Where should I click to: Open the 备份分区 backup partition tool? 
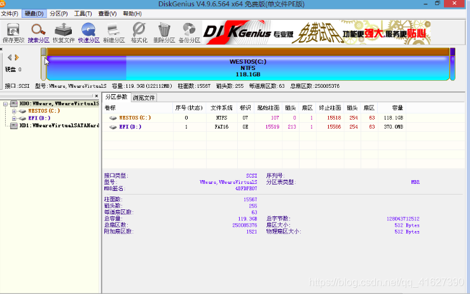pos(190,32)
